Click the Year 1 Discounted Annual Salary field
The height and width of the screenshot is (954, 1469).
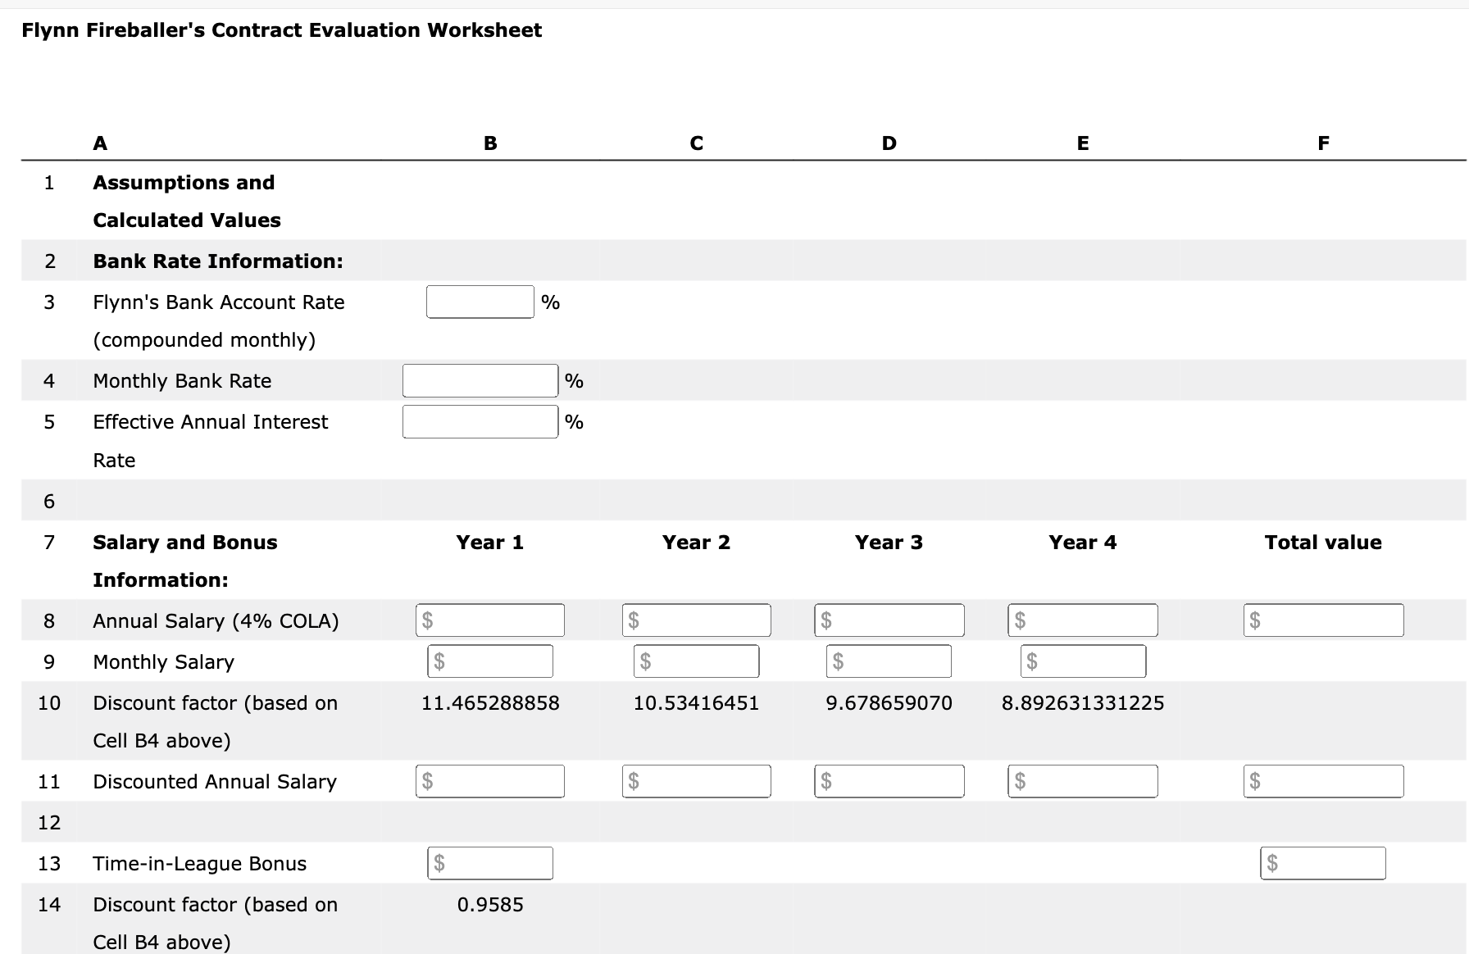pos(489,780)
